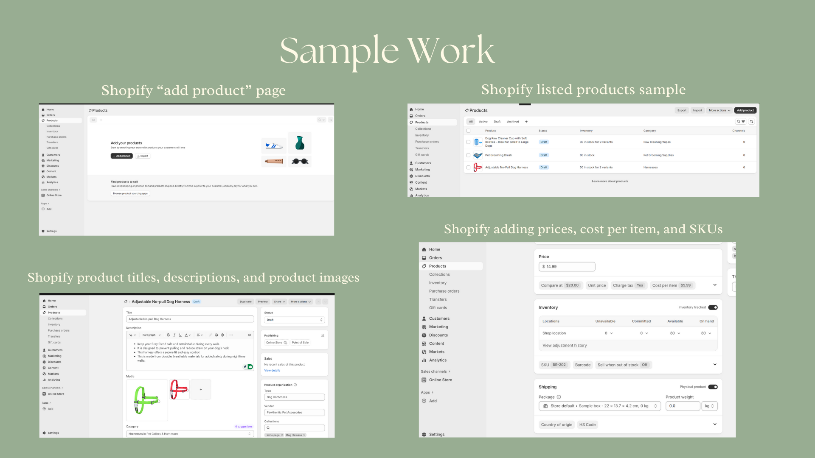
Task: Click the Italic formatting icon
Action: coord(174,335)
